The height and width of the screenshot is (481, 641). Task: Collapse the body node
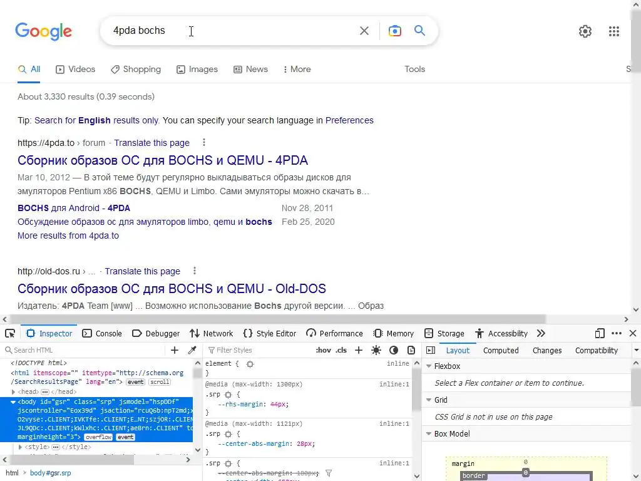[x=13, y=402]
